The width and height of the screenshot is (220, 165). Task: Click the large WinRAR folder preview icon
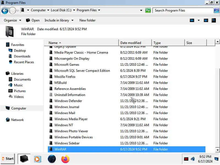pyautogui.click(x=10, y=32)
